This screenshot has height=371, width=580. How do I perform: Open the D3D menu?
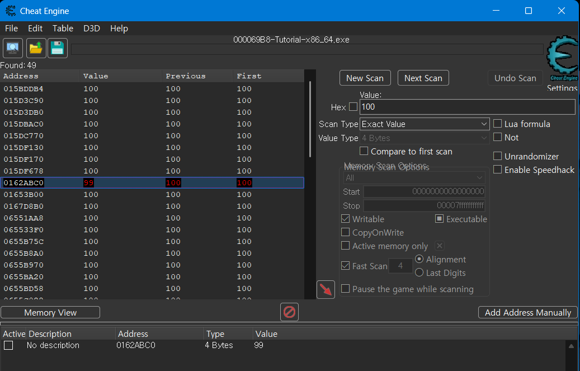(92, 28)
